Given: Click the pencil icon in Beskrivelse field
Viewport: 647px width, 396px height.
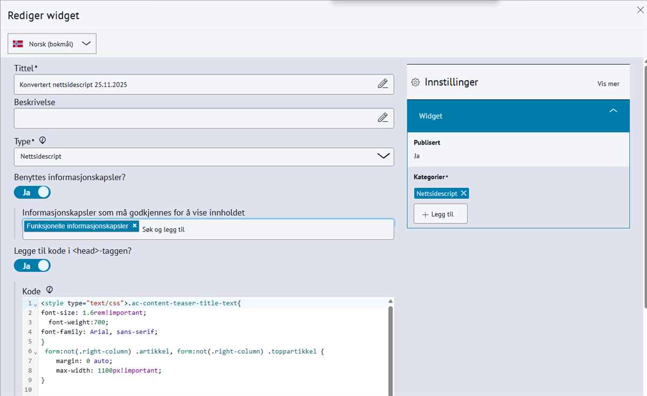Looking at the screenshot, I should (382, 118).
